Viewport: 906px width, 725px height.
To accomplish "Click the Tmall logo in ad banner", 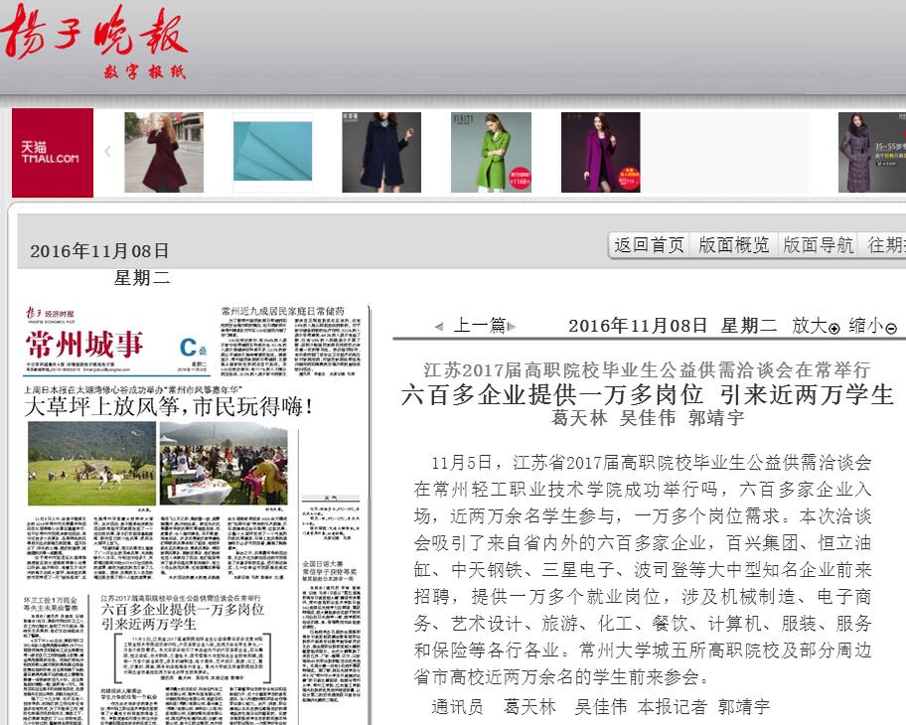I will pyautogui.click(x=52, y=153).
